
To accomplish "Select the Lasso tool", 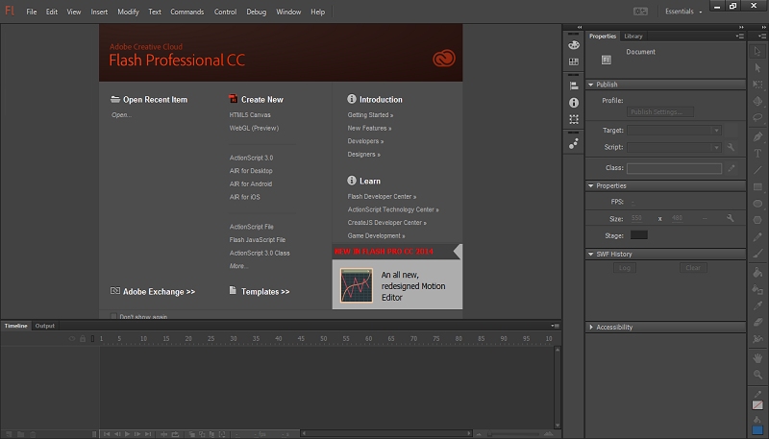I will pos(757,118).
